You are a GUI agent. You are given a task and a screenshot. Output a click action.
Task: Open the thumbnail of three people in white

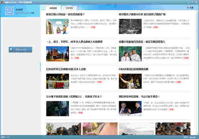click(130, 54)
